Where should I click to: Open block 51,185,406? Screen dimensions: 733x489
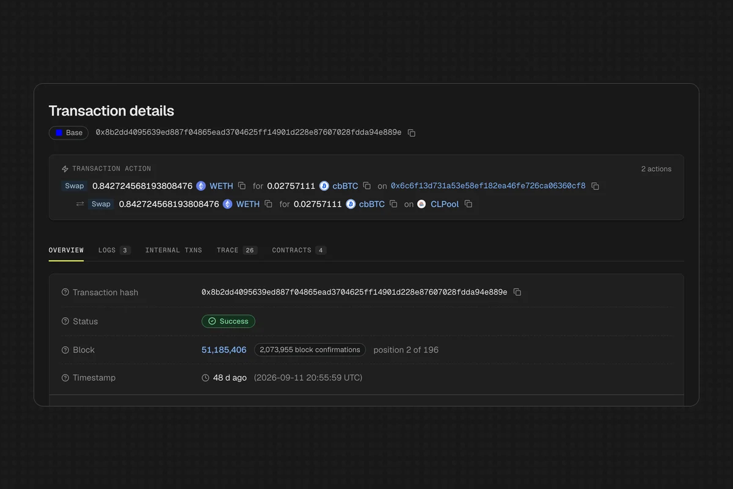[x=224, y=350]
